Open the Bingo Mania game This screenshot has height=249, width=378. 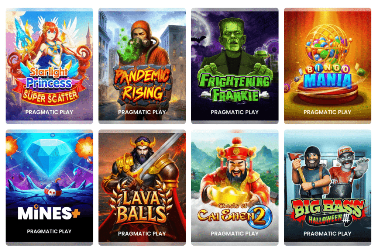(x=328, y=66)
